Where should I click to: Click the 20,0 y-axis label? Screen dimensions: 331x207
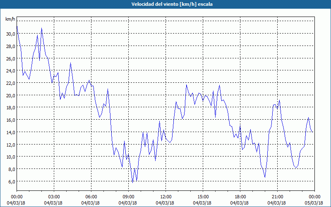point(11,95)
